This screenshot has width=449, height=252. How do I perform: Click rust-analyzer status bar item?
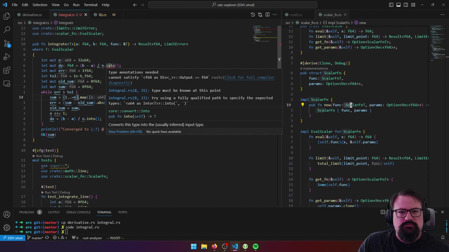pyautogui.click(x=92, y=238)
